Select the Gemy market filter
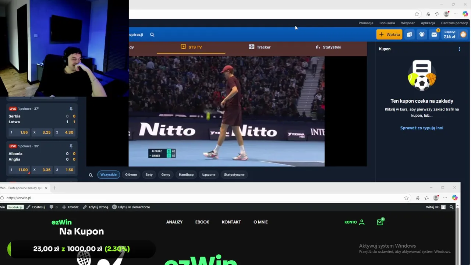 (166, 175)
